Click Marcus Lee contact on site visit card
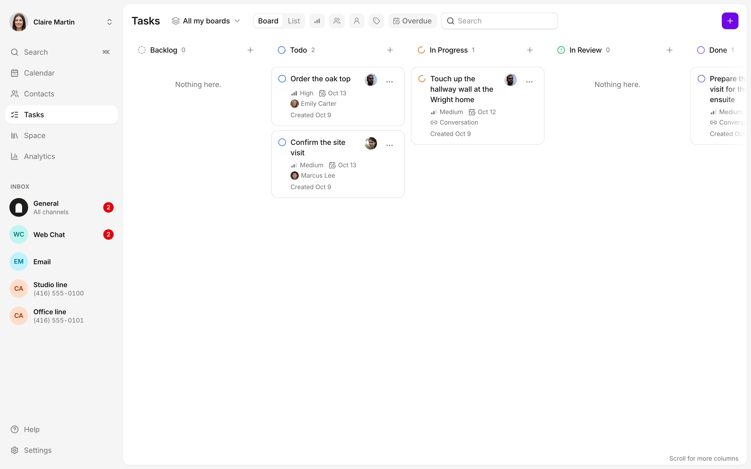 click(x=312, y=176)
